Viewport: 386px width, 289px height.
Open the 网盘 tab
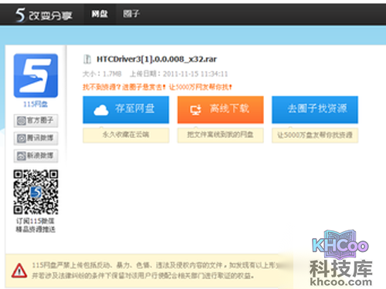pyautogui.click(x=100, y=14)
